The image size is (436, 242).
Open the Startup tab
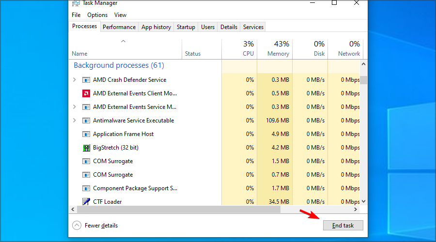186,27
